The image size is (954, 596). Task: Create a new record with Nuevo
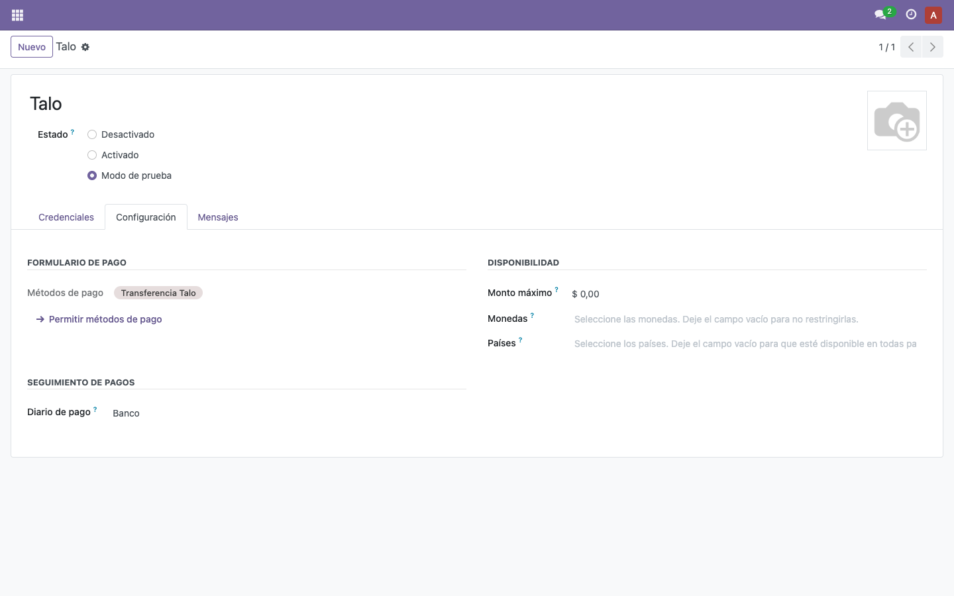tap(32, 47)
